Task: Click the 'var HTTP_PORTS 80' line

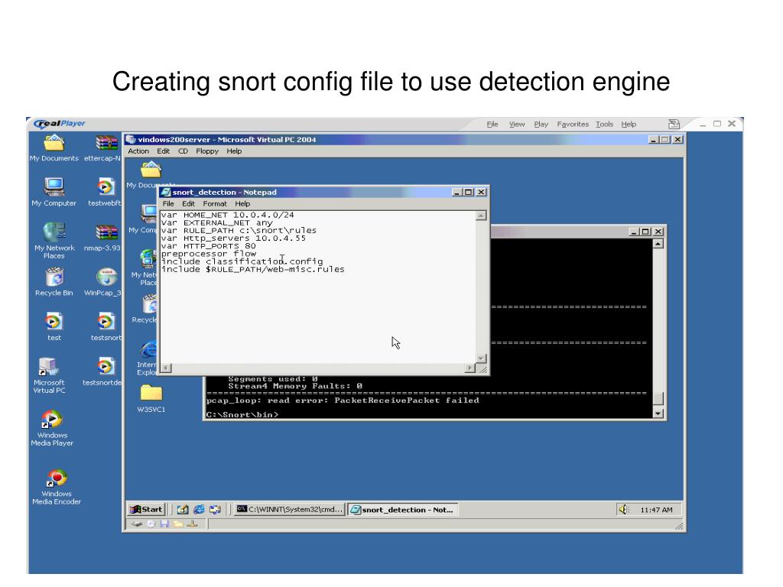Action: pyautogui.click(x=208, y=245)
